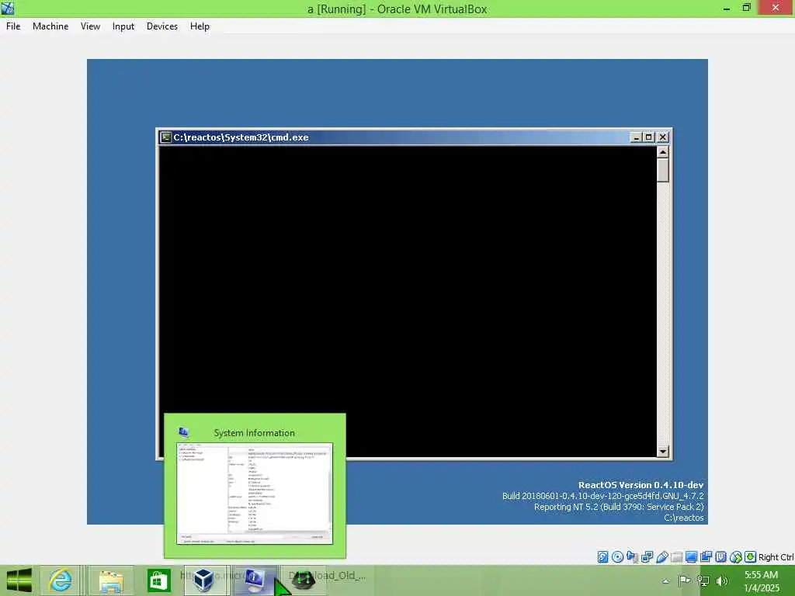
Task: Click the System Information preview title icon
Action: pyautogui.click(x=183, y=432)
